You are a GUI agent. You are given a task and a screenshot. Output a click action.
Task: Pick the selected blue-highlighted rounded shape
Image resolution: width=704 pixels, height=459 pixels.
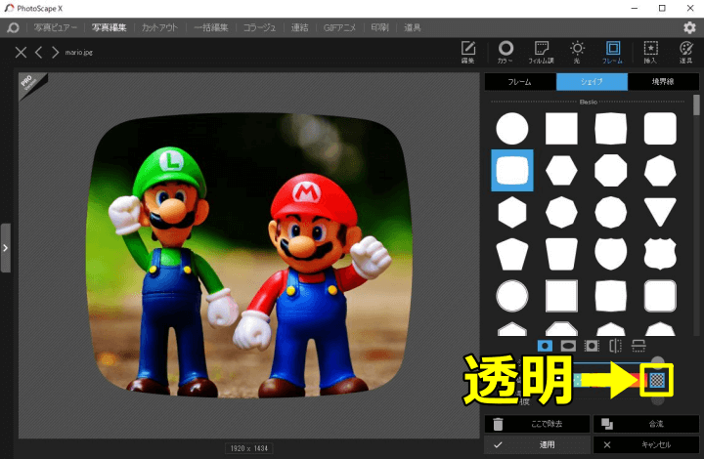(x=512, y=170)
